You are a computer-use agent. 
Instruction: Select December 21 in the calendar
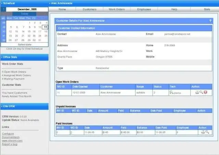coord(23,36)
